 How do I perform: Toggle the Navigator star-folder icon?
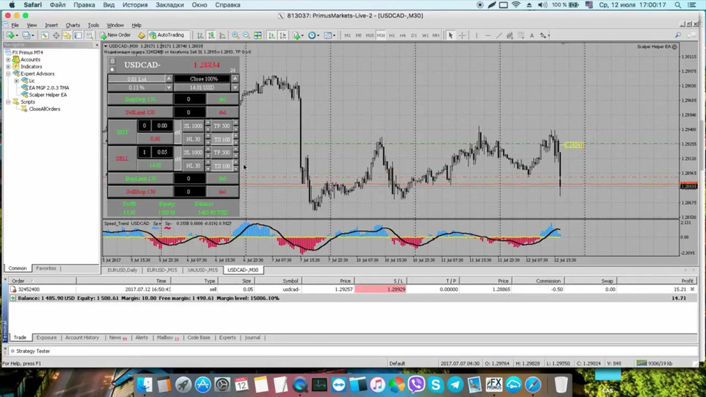(x=67, y=35)
